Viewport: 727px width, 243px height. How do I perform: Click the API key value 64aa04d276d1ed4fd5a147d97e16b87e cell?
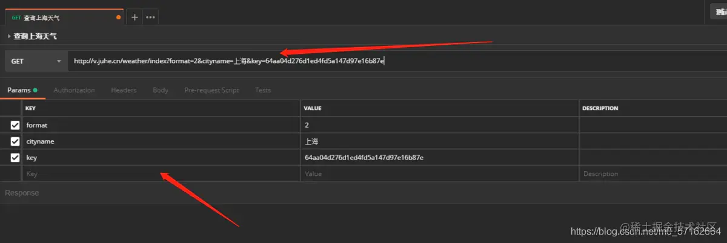pyautogui.click(x=440, y=158)
